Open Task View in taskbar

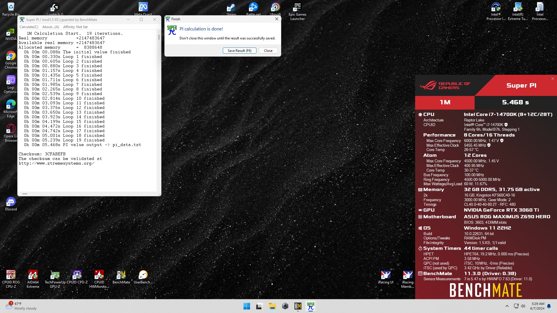259,306
